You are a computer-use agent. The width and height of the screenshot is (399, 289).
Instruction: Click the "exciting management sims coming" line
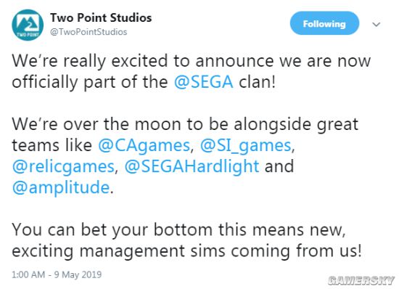pyautogui.click(x=186, y=251)
